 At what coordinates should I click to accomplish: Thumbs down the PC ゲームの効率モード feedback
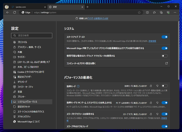click(157, 103)
